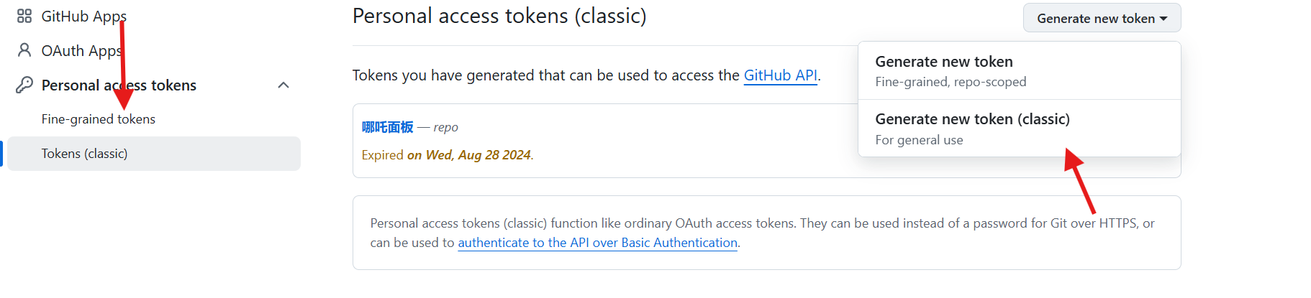Open the Basic Authentication API link
The height and width of the screenshot is (298, 1311).
(x=597, y=243)
